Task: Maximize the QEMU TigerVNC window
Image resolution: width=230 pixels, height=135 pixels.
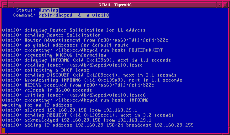Action: [x=226, y=3]
